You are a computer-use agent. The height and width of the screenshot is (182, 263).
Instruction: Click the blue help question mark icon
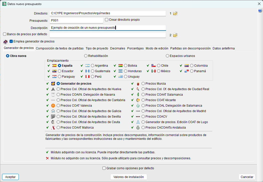260,10
